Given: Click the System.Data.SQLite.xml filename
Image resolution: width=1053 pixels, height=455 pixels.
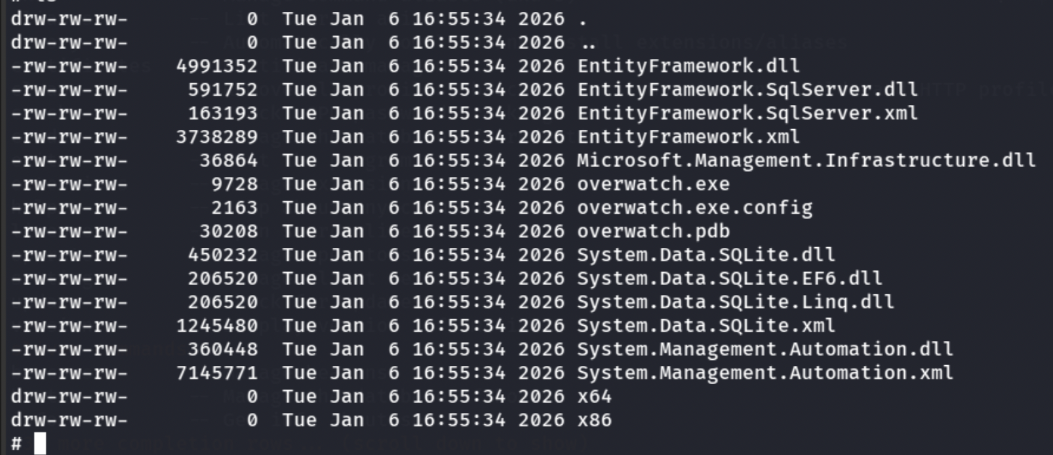Looking at the screenshot, I should pos(706,326).
